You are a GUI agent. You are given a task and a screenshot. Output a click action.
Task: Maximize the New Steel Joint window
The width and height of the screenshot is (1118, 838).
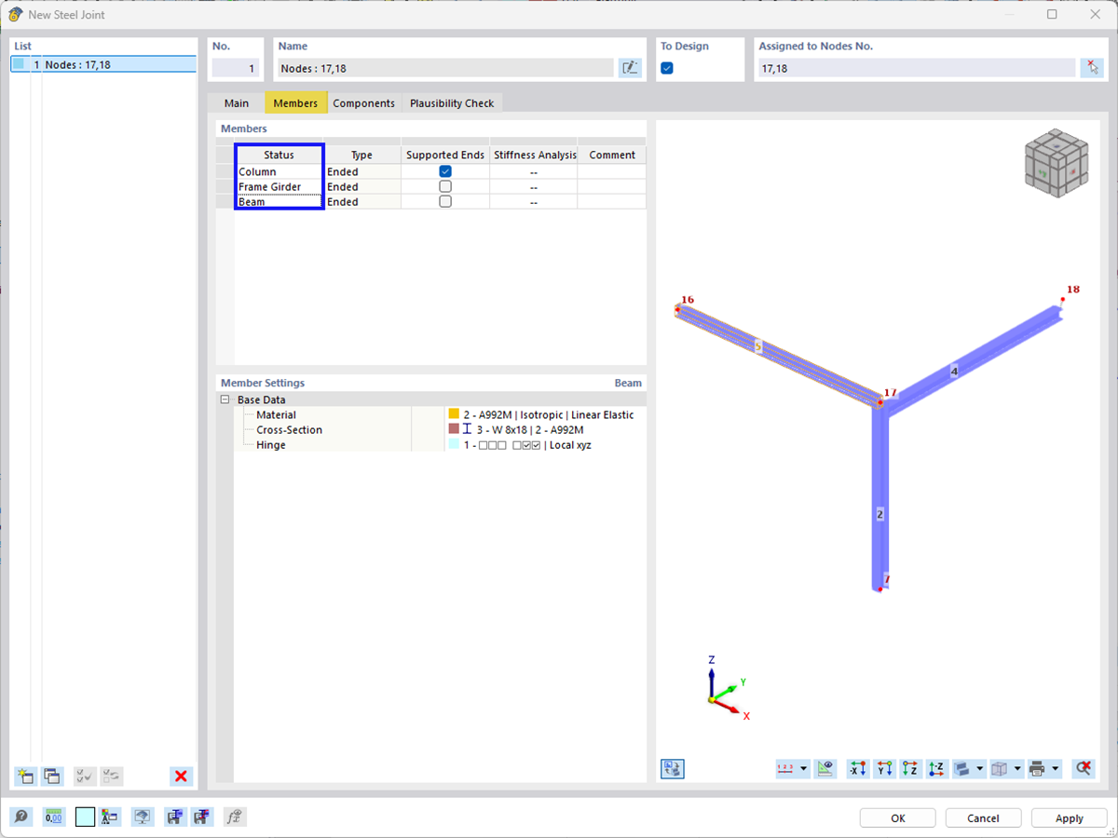[x=1052, y=14]
